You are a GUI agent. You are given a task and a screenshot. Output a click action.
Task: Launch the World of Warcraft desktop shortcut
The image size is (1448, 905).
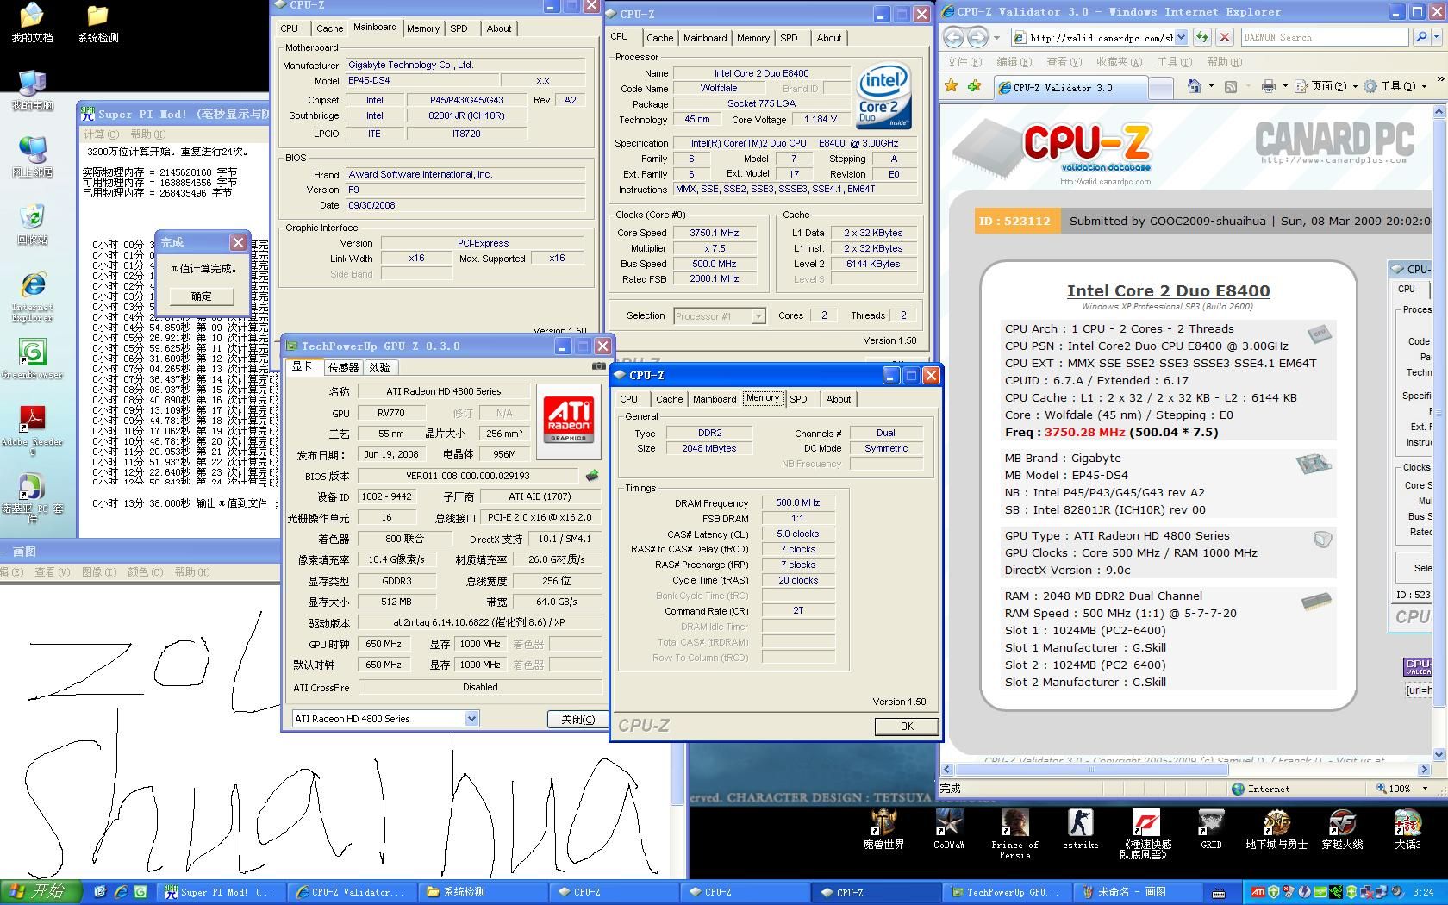[x=883, y=830]
